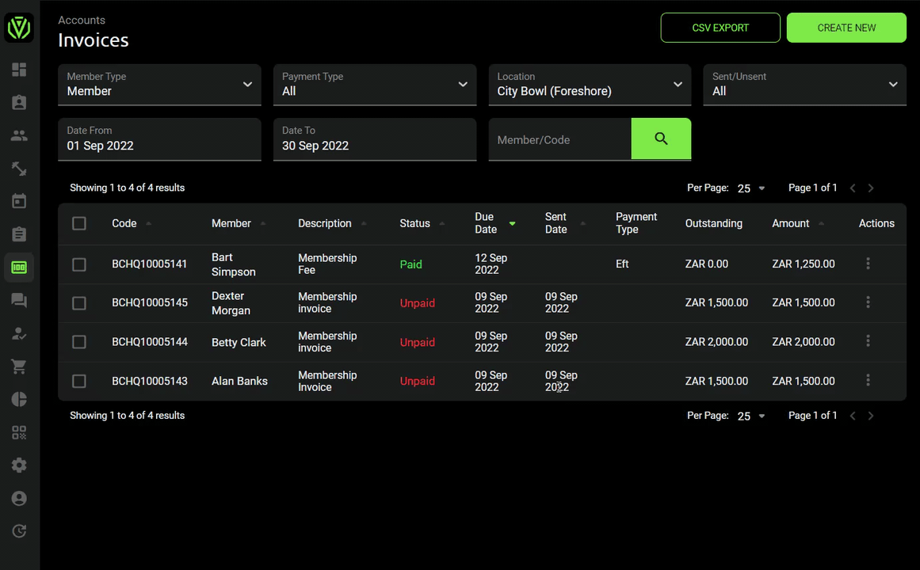Viewport: 920px width, 570px height.
Task: Click the Date From field
Action: pyautogui.click(x=159, y=139)
